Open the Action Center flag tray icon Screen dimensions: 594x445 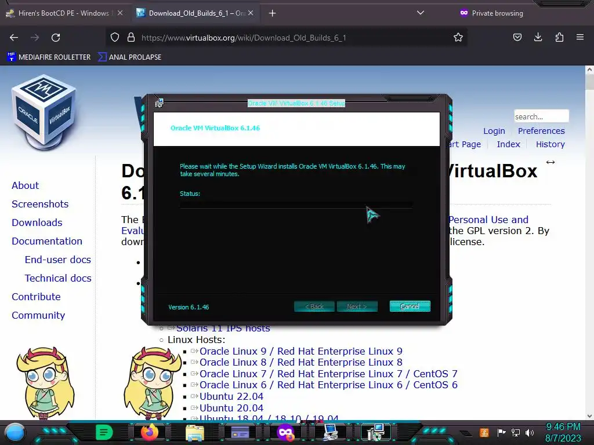point(501,432)
